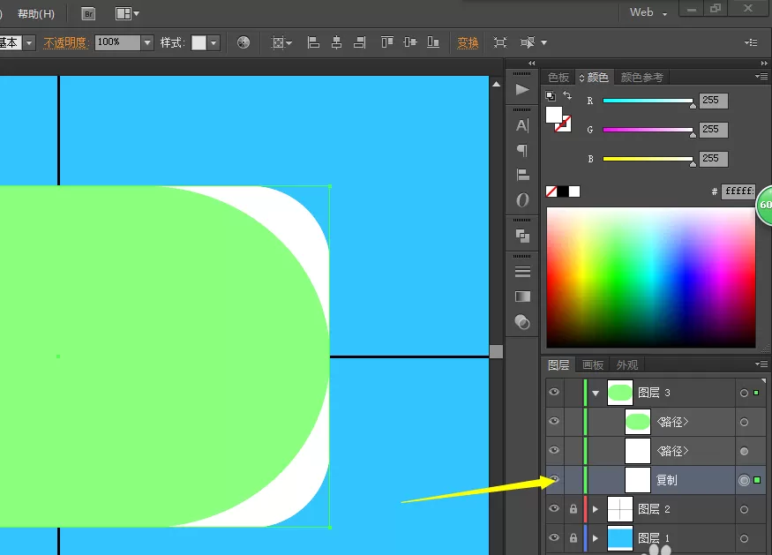772x555 pixels.
Task: Switch to the 色板 tab
Action: 558,78
